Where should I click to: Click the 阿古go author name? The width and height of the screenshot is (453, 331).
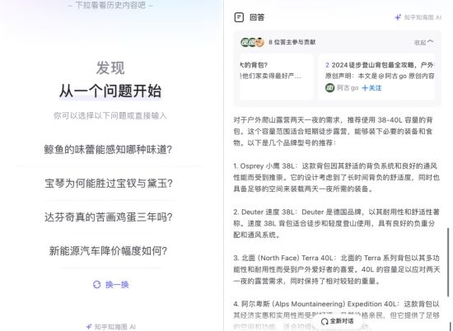348,88
